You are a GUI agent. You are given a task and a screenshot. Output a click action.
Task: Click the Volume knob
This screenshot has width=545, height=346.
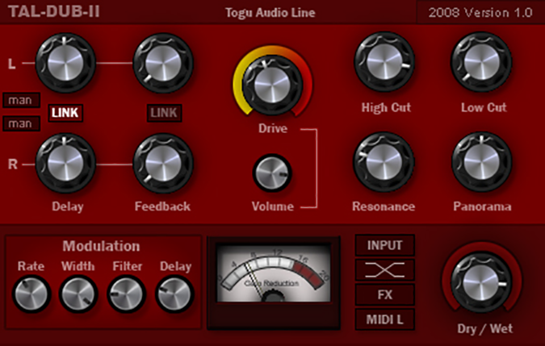pyautogui.click(x=272, y=173)
